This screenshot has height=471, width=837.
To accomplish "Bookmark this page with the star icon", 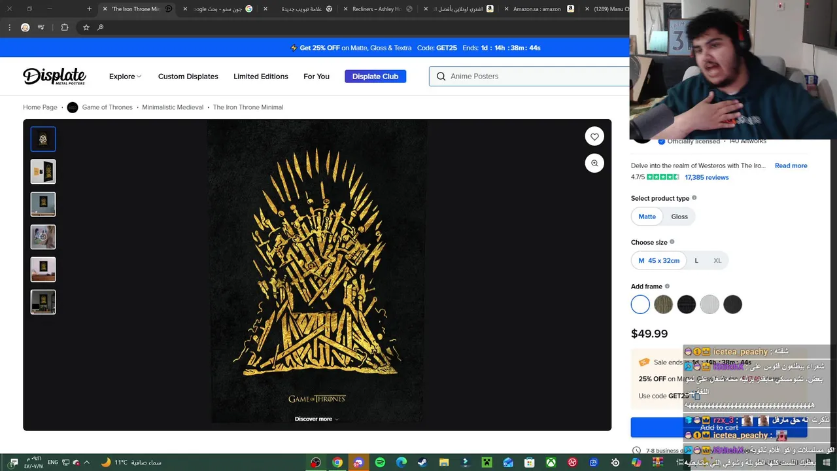I will point(86,27).
